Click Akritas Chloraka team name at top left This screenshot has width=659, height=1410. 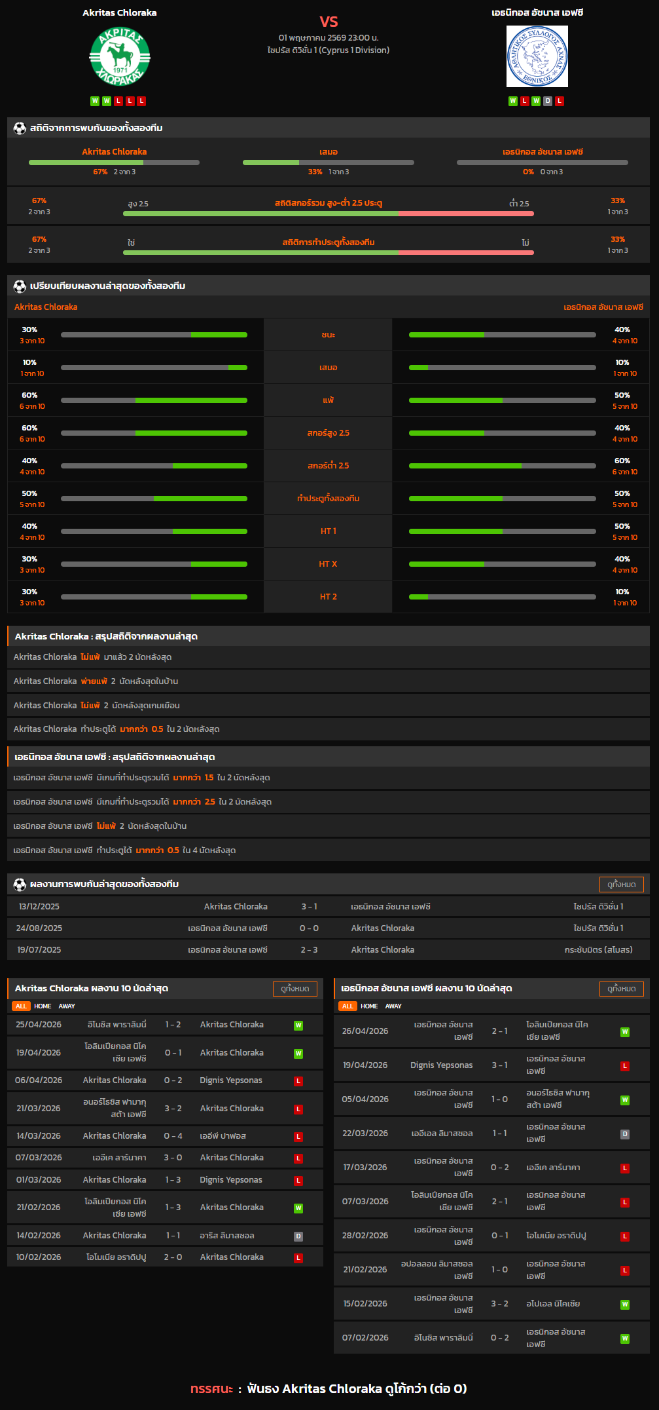pos(120,12)
